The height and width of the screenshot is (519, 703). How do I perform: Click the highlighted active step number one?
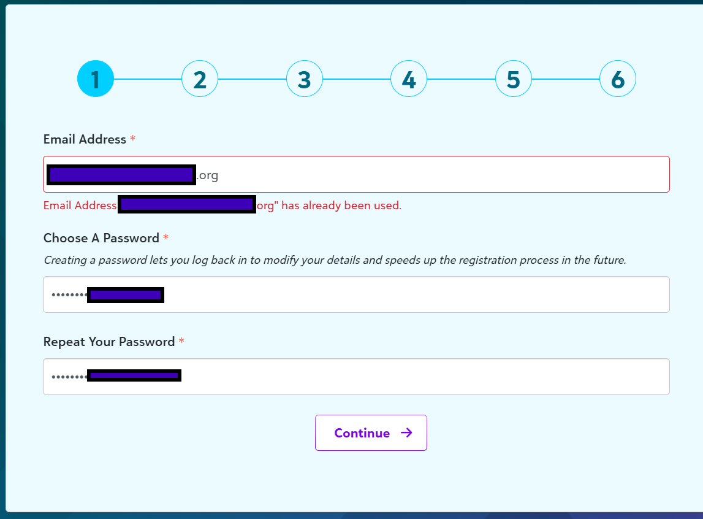coord(95,79)
